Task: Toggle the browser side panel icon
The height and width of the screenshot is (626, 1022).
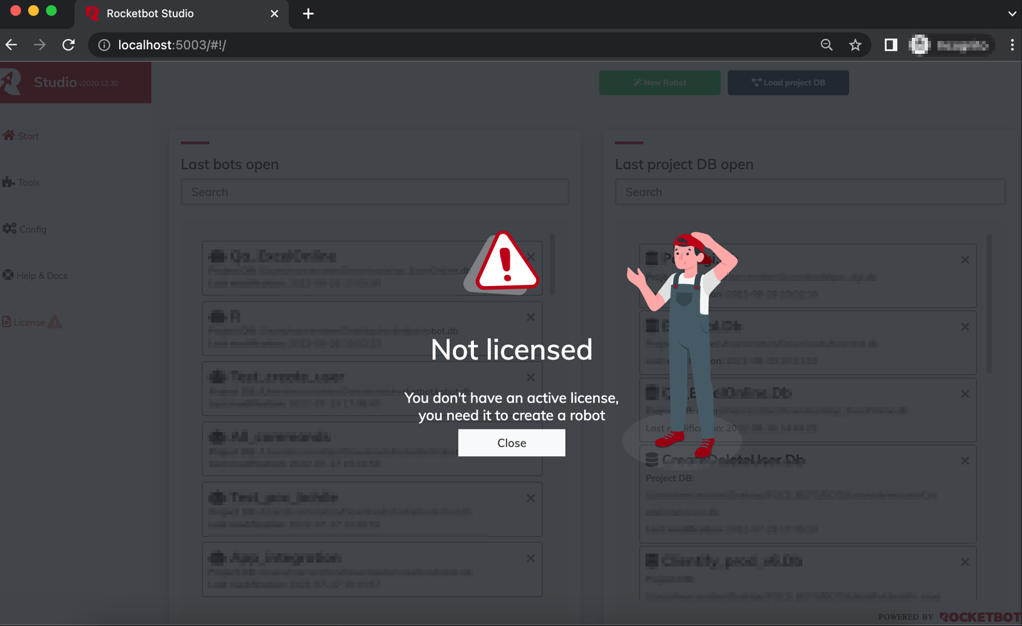Action: [890, 45]
